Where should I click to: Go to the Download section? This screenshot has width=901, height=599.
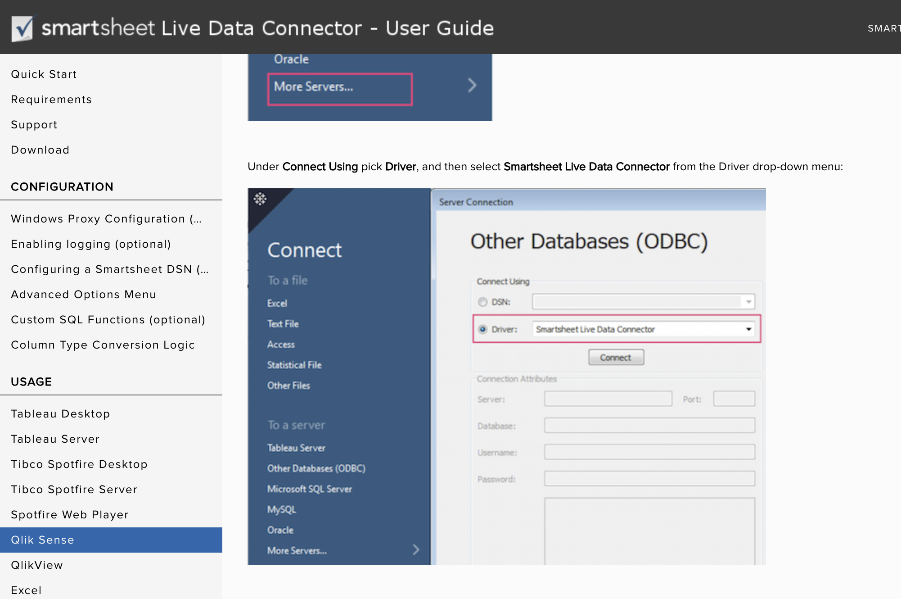40,150
